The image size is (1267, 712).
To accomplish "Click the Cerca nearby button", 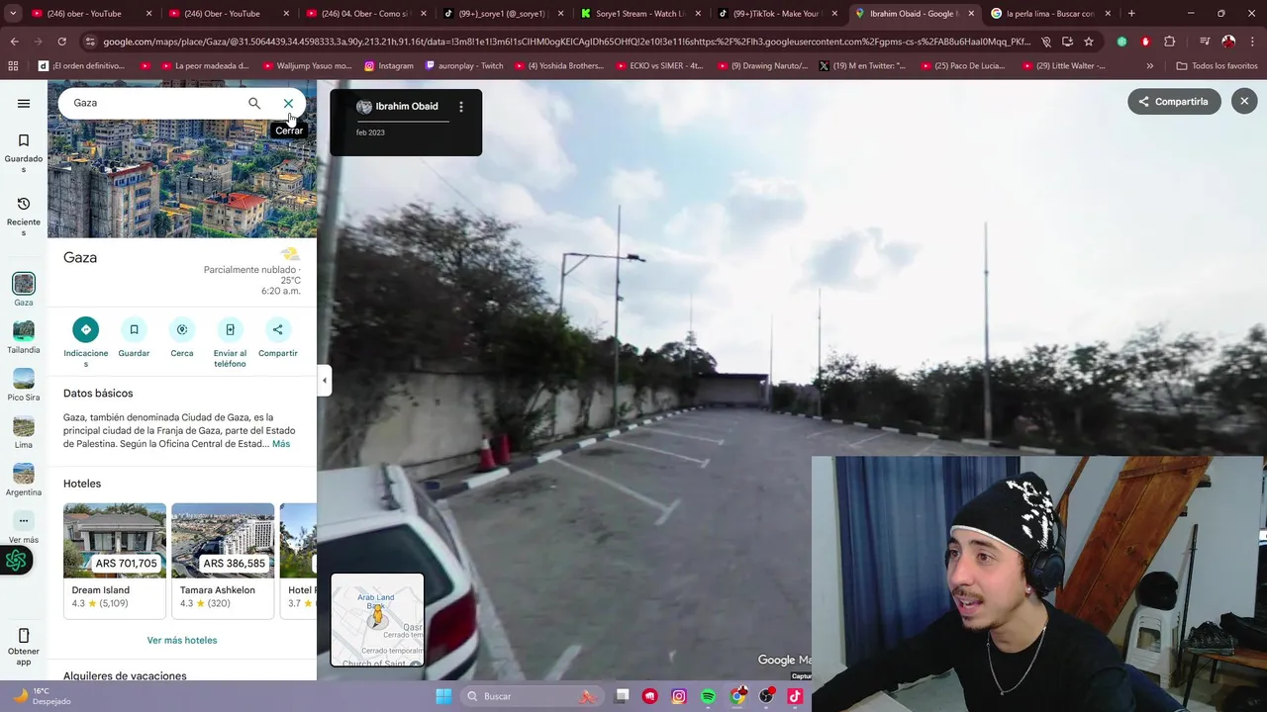I will 182,337.
